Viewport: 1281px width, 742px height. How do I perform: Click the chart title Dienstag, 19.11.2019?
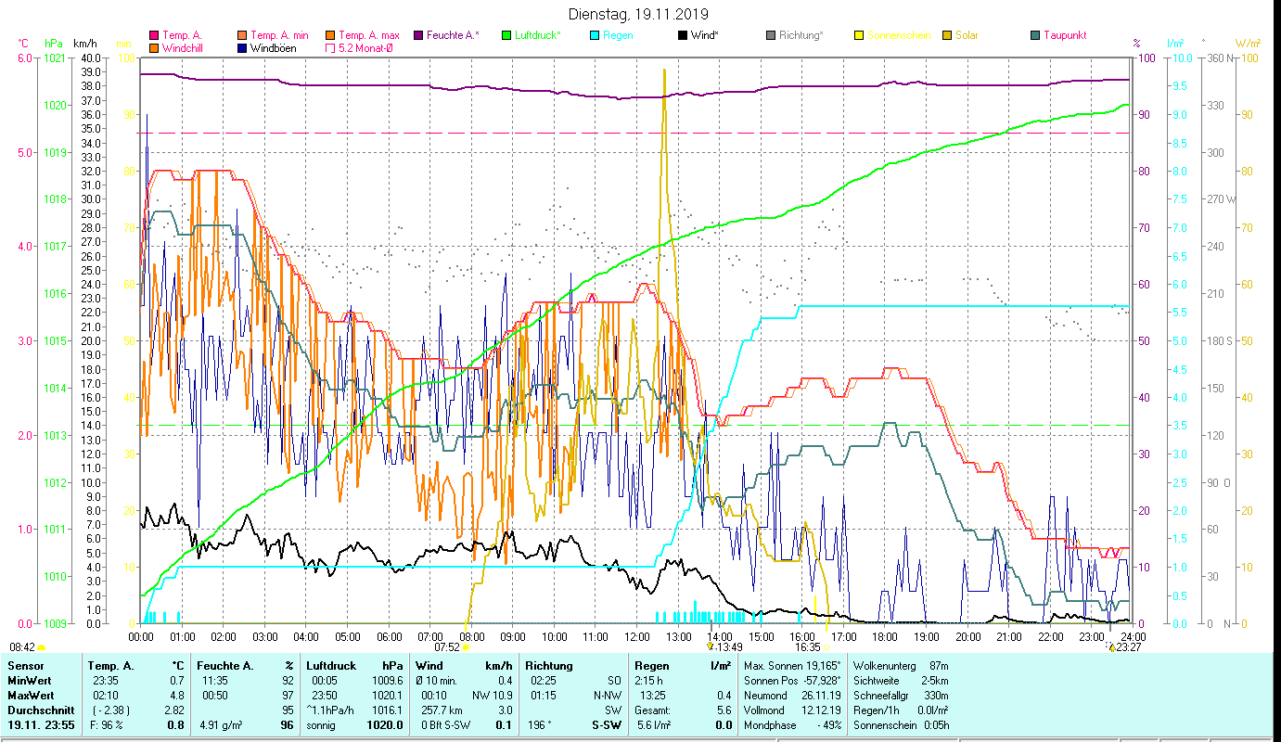pos(638,14)
